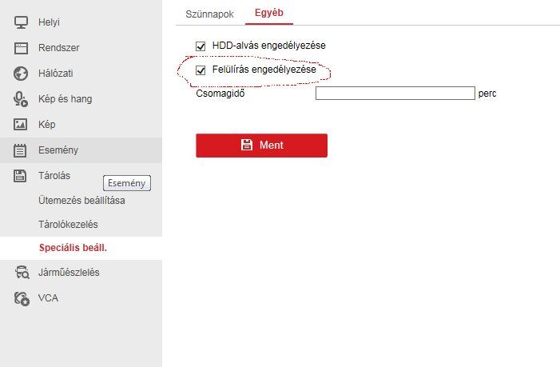Click the Járműészlelés vehicle search icon
560x367 pixels.
tap(22, 273)
